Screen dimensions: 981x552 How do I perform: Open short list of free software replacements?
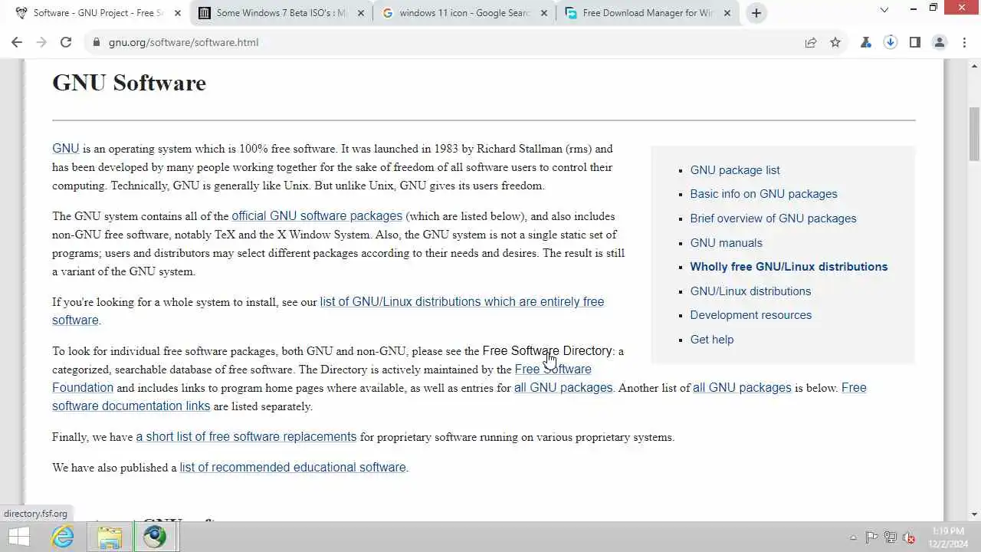click(246, 437)
